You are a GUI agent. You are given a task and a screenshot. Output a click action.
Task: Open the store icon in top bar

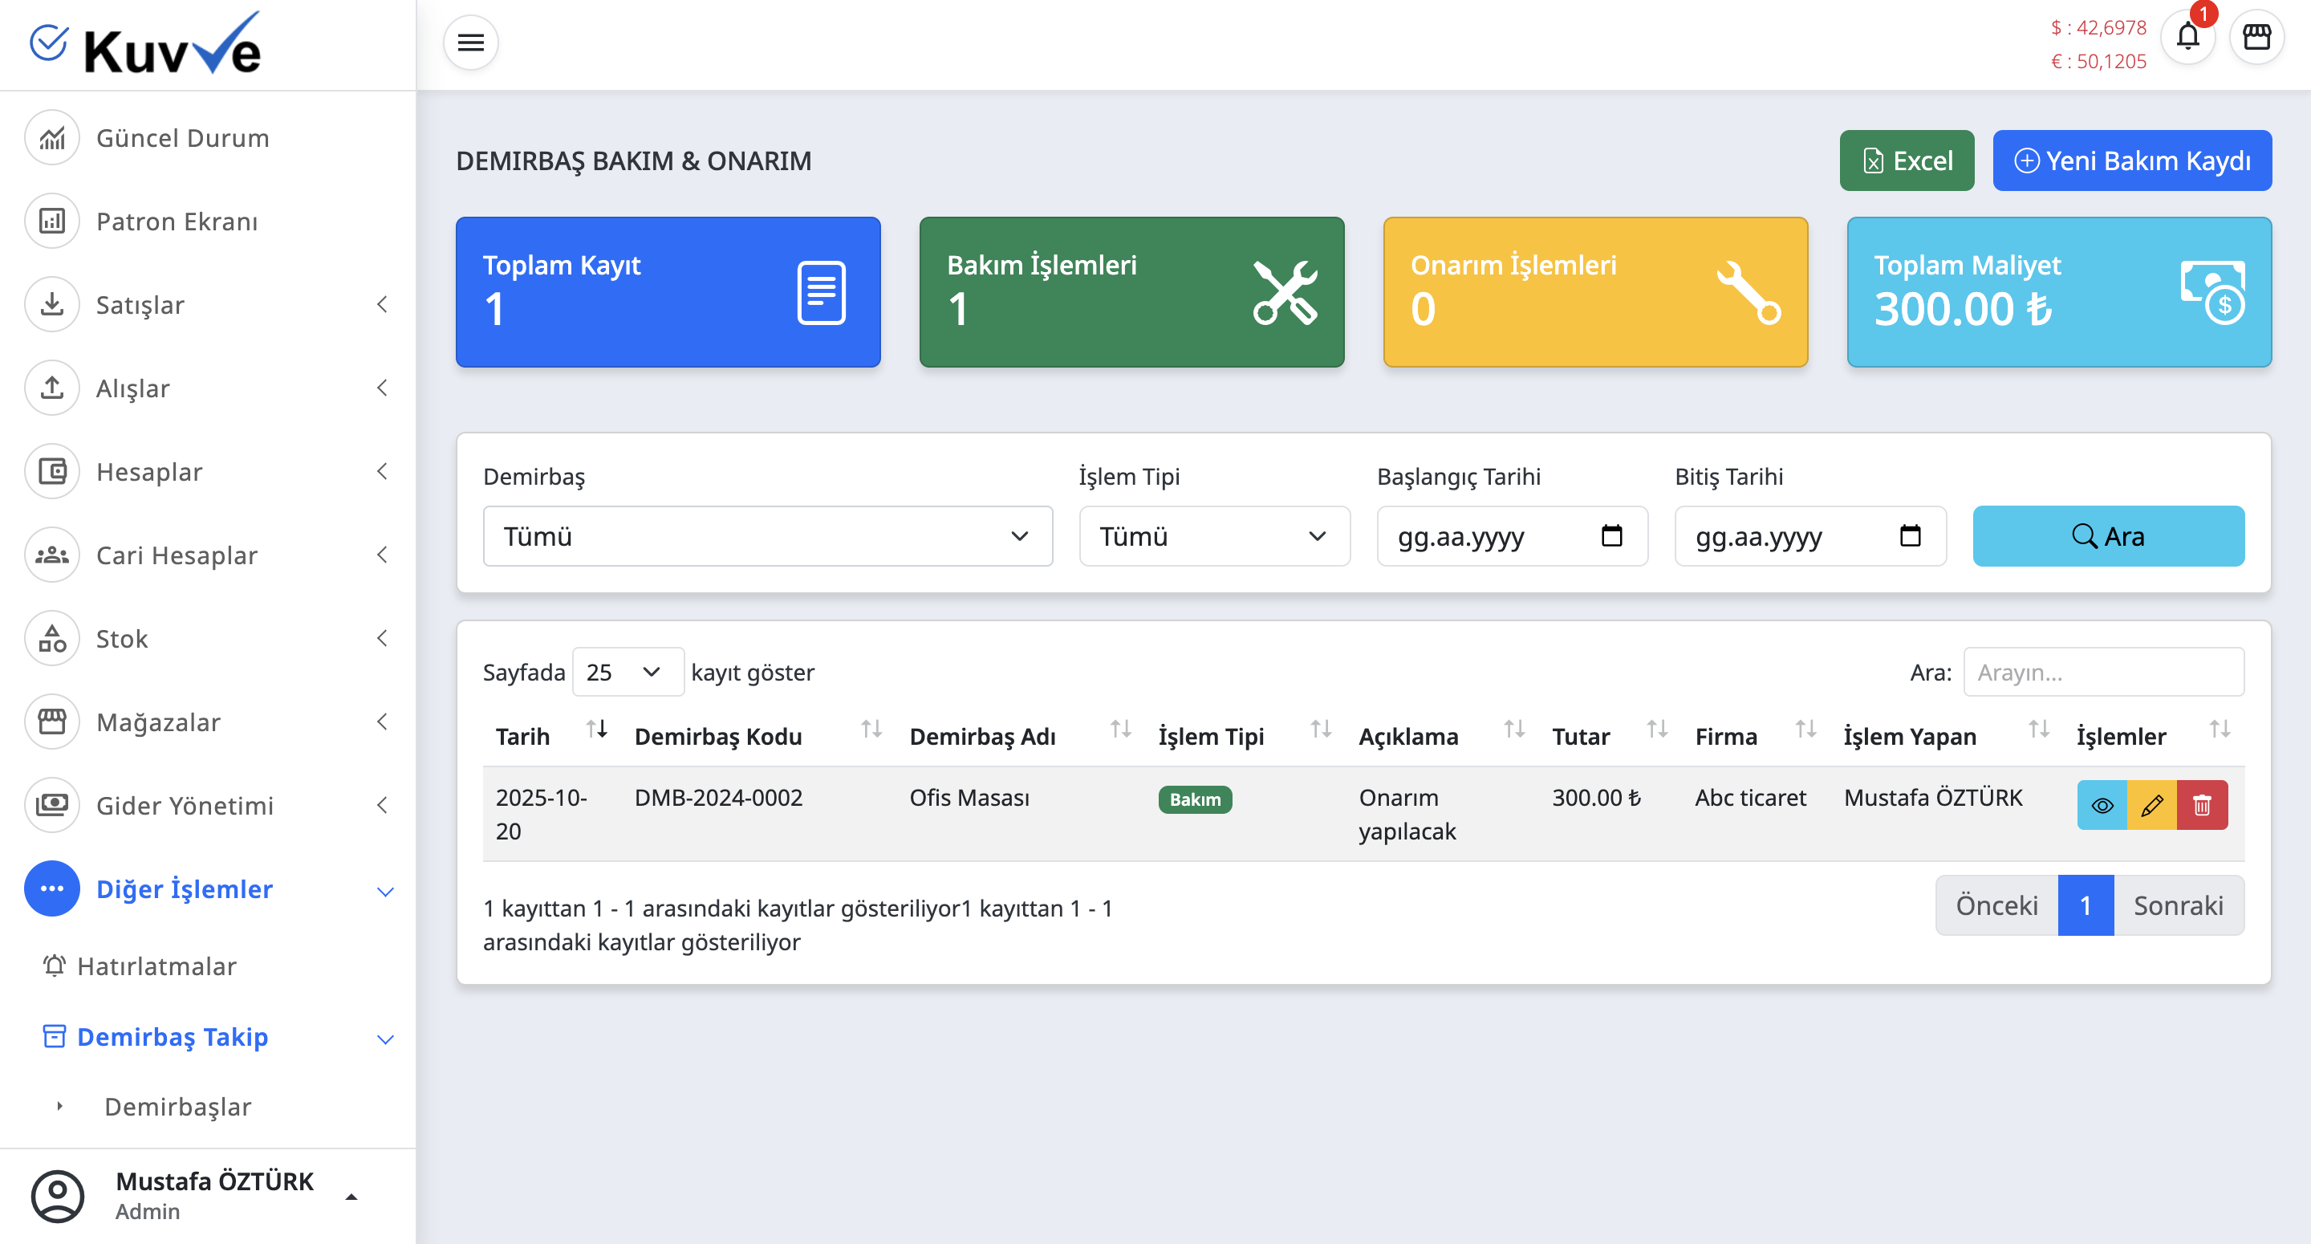[x=2256, y=38]
